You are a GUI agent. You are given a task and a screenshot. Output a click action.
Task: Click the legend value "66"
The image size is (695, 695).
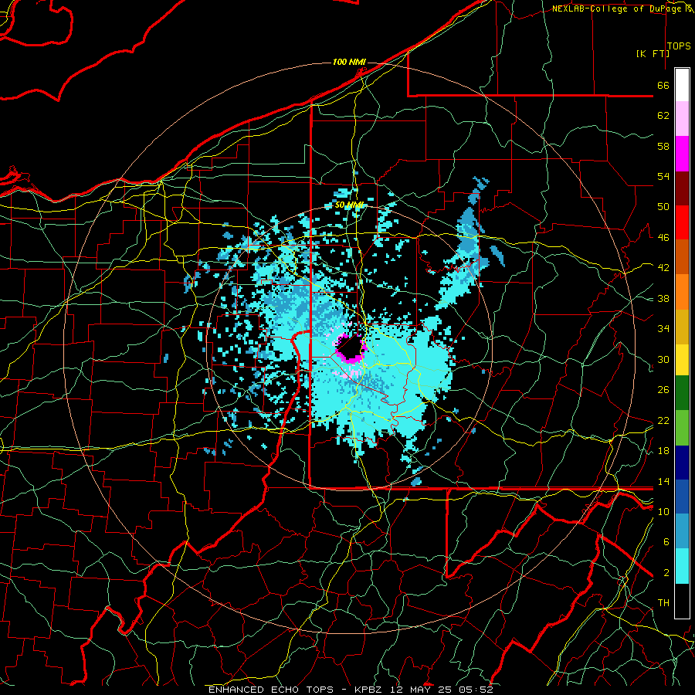(663, 85)
